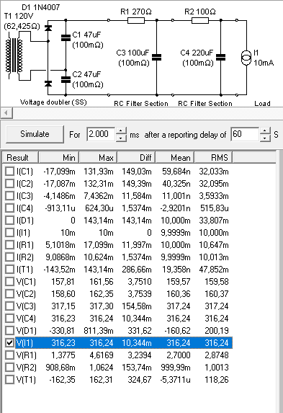Sort by the Result column header
Viewport: 283px width, 413px height.
coord(21,158)
